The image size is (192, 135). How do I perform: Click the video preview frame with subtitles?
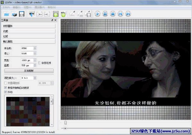(126, 69)
